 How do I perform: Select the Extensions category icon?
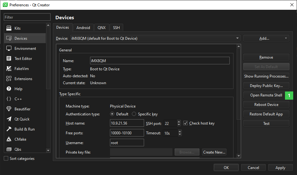[9, 79]
